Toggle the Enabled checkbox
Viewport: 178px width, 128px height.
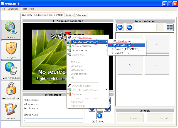pyautogui.click(x=93, y=121)
